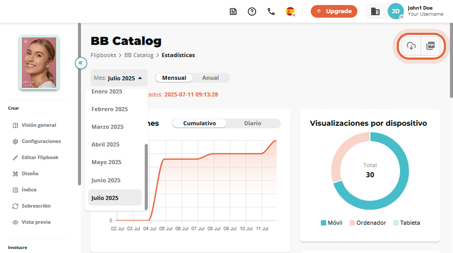453x253 pixels.
Task: Open Vista previa in sidebar
Action: pyautogui.click(x=36, y=222)
